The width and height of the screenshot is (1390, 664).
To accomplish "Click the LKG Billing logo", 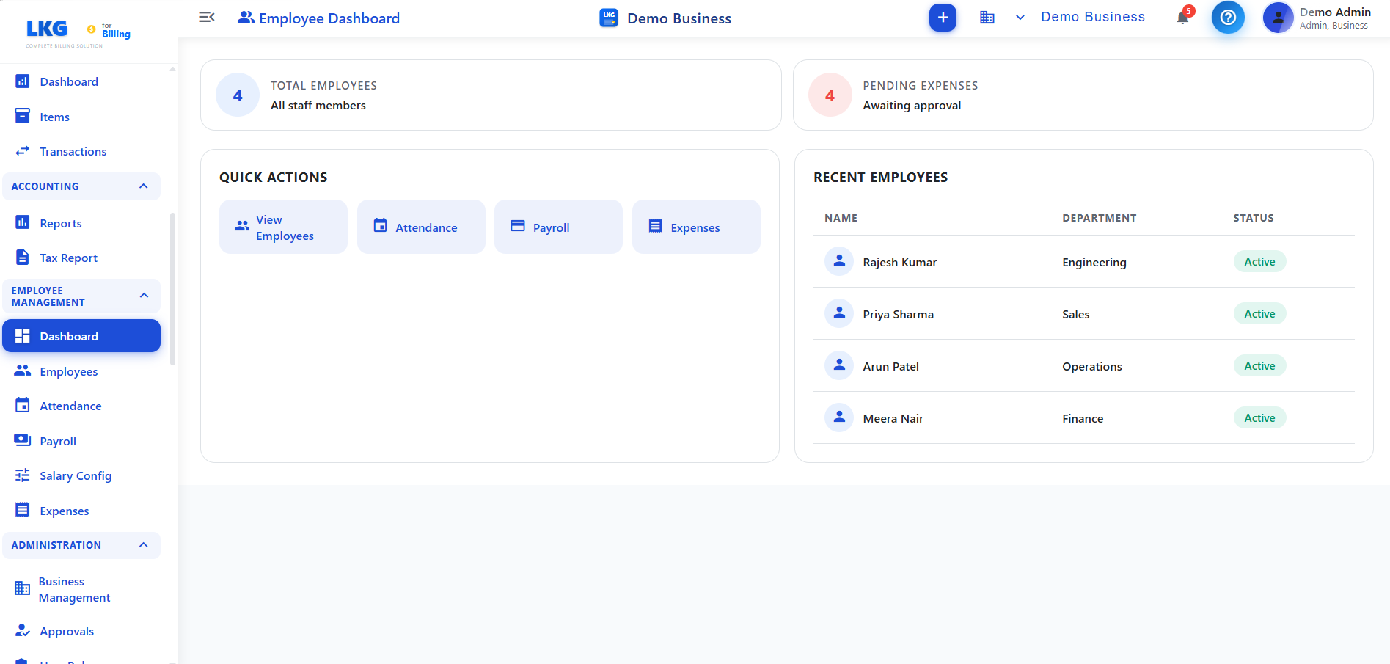I will click(78, 32).
